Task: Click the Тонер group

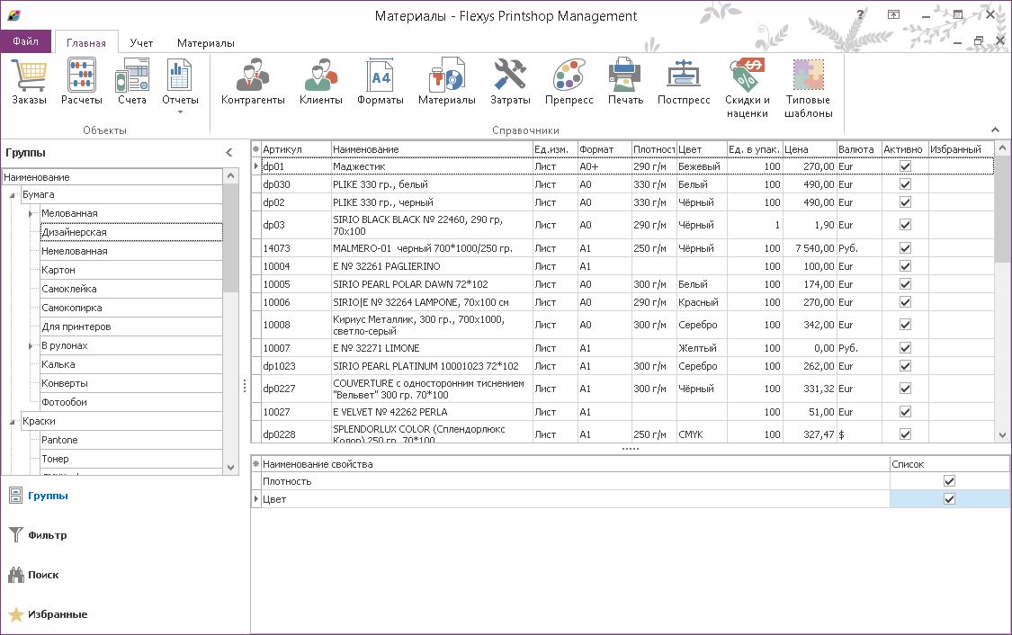Action: [131, 459]
